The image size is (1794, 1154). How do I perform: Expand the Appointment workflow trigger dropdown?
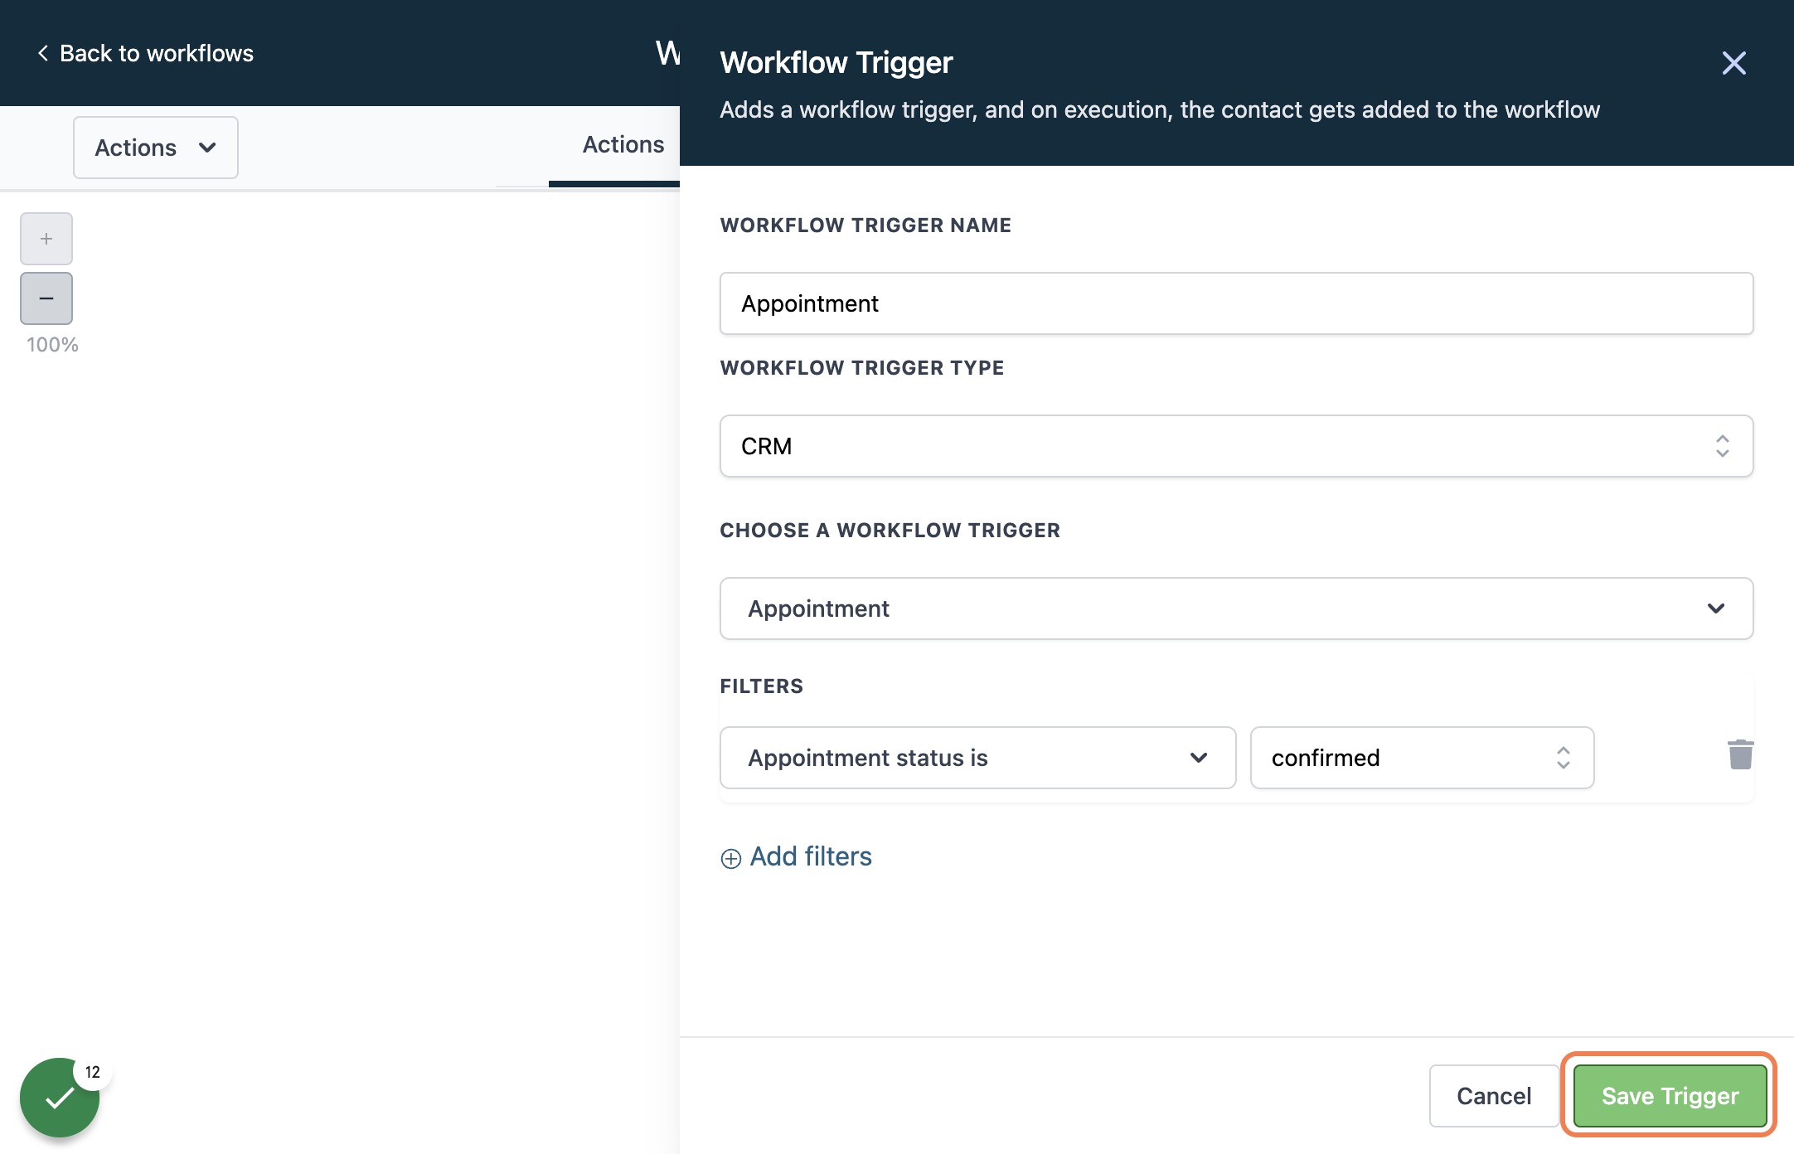(1236, 609)
